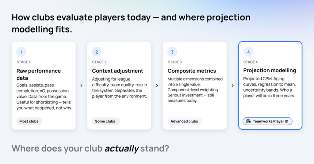This screenshot has width=314, height=164.
Task: Click chevron arrow between stage 2 and 3
Action: pyautogui.click(x=157, y=86)
